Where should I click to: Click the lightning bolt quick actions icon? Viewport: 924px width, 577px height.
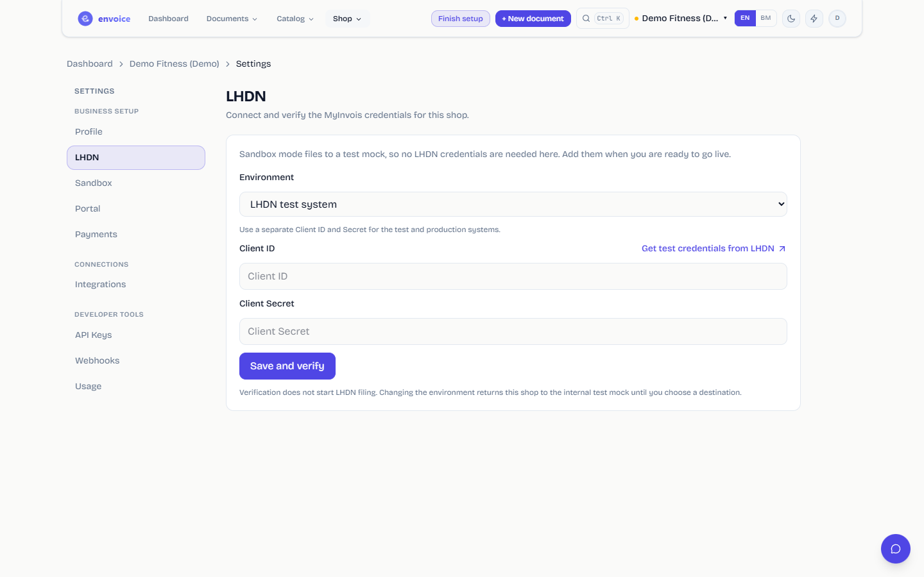tap(814, 19)
